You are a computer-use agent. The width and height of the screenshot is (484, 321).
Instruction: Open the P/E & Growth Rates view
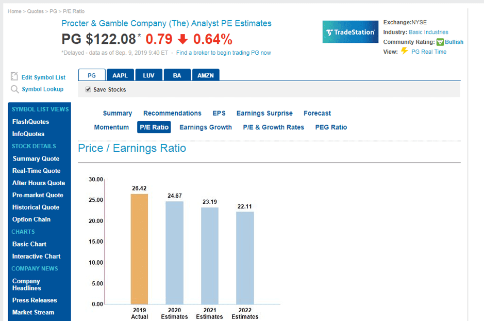click(x=274, y=127)
